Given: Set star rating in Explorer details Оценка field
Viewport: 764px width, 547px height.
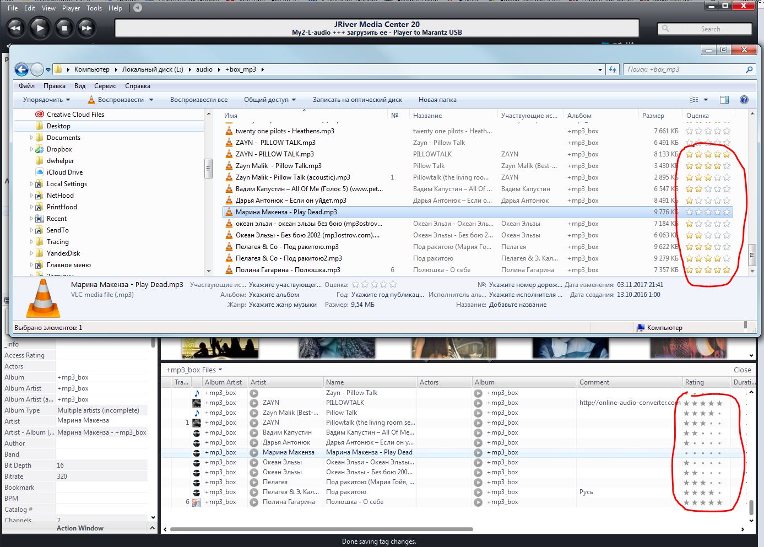Looking at the screenshot, I should (374, 285).
